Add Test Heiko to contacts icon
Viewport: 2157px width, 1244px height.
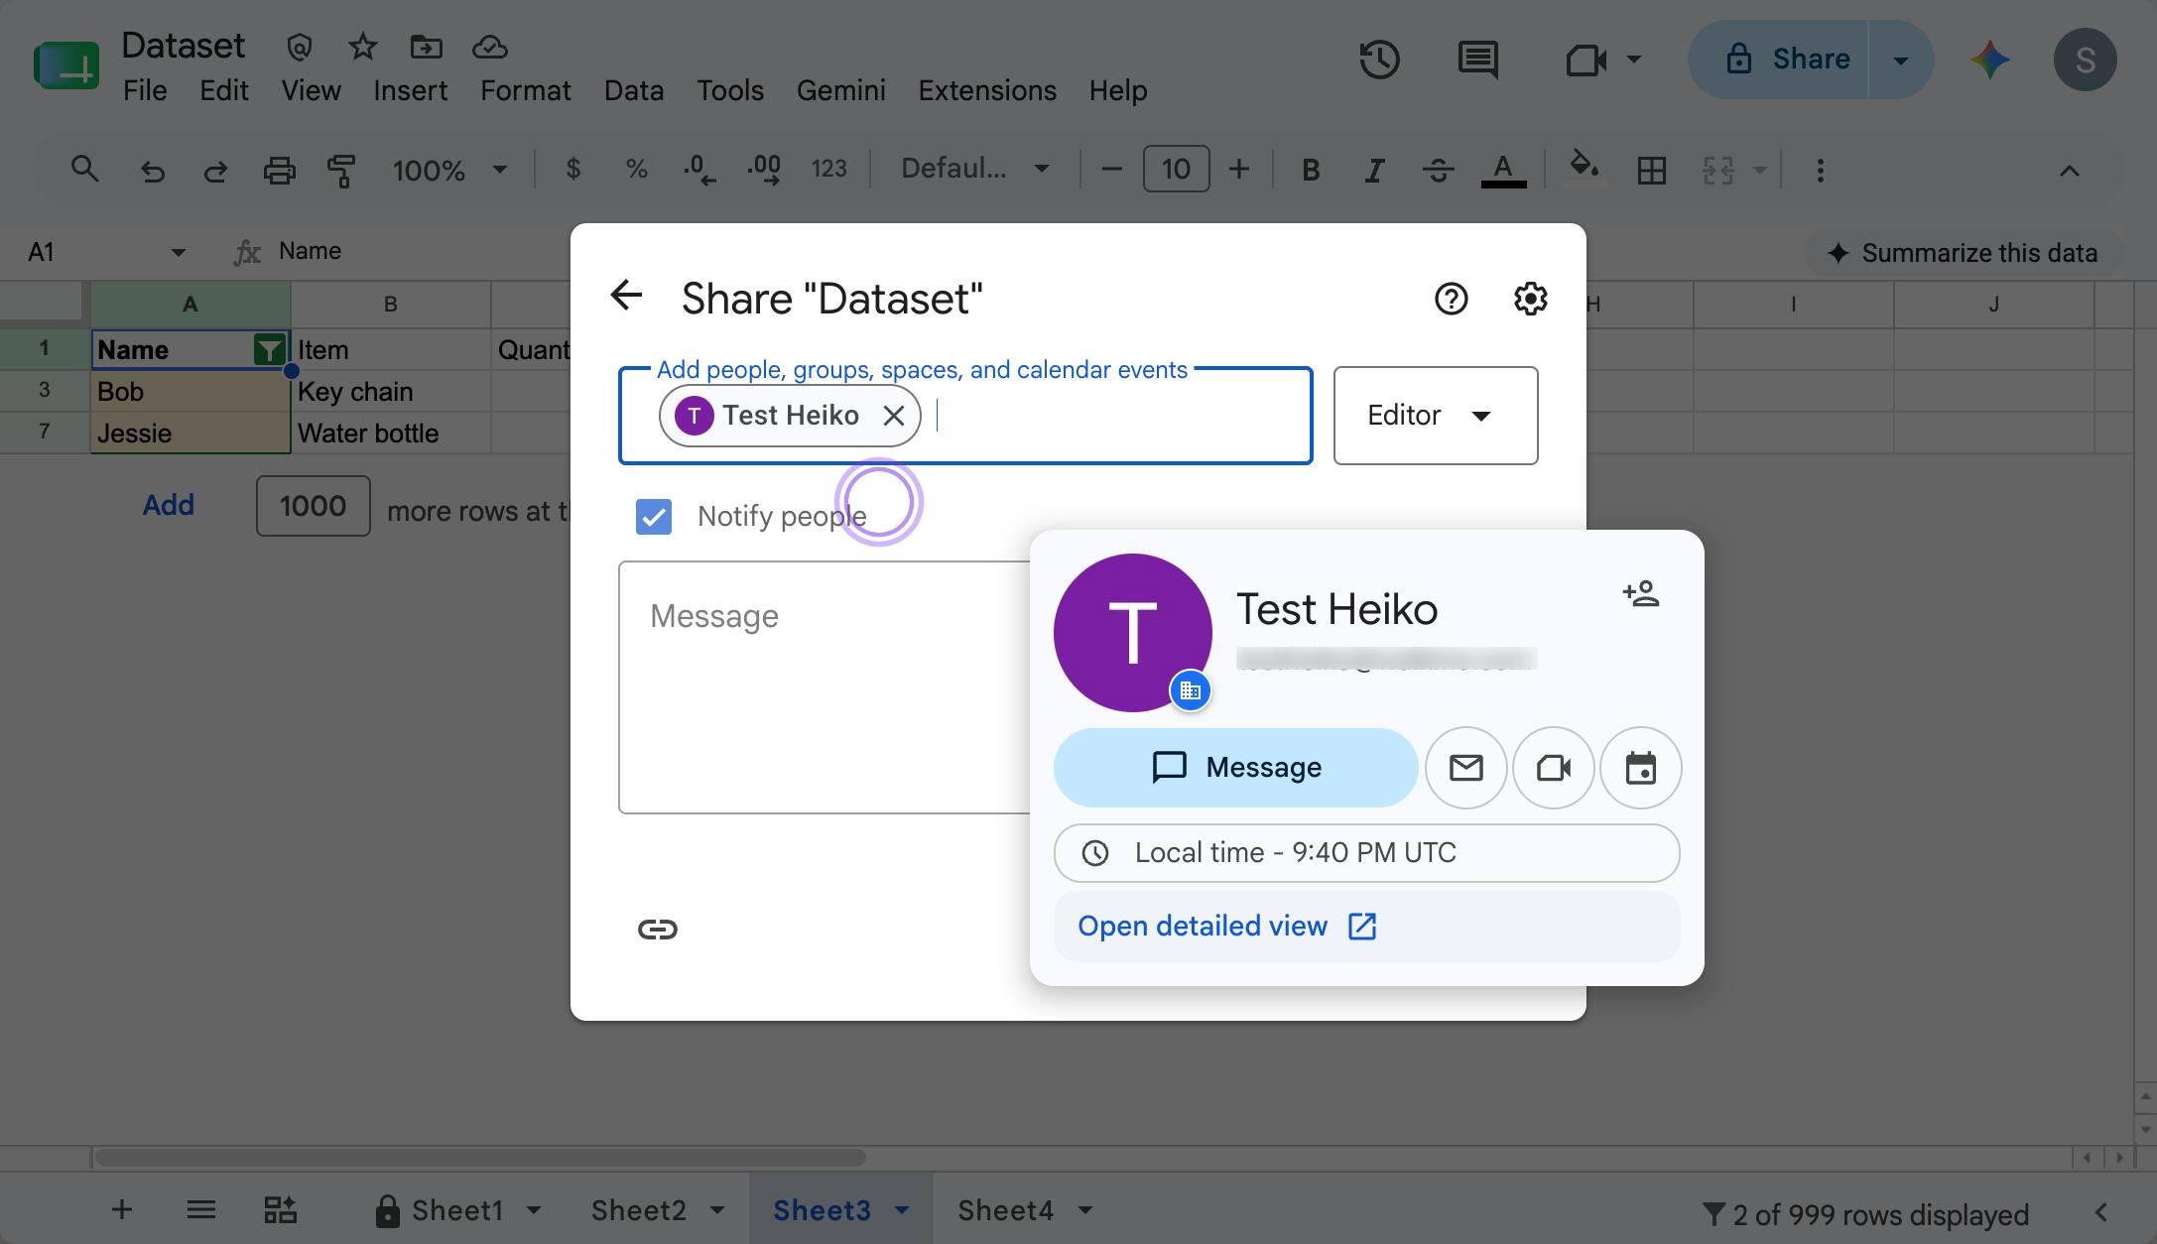pos(1641,593)
